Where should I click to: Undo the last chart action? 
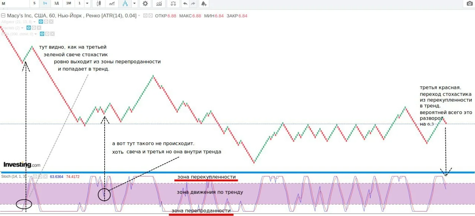click(185, 4)
